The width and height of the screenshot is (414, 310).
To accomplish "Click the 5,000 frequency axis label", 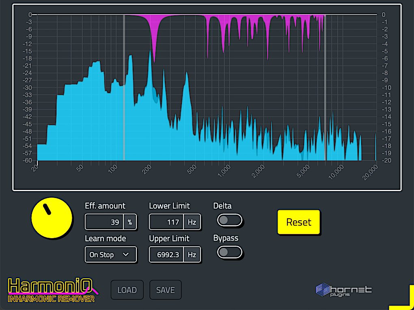I will coord(303,171).
